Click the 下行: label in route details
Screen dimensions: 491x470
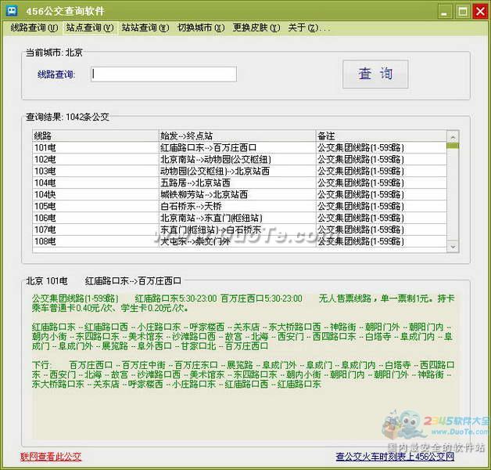41,365
